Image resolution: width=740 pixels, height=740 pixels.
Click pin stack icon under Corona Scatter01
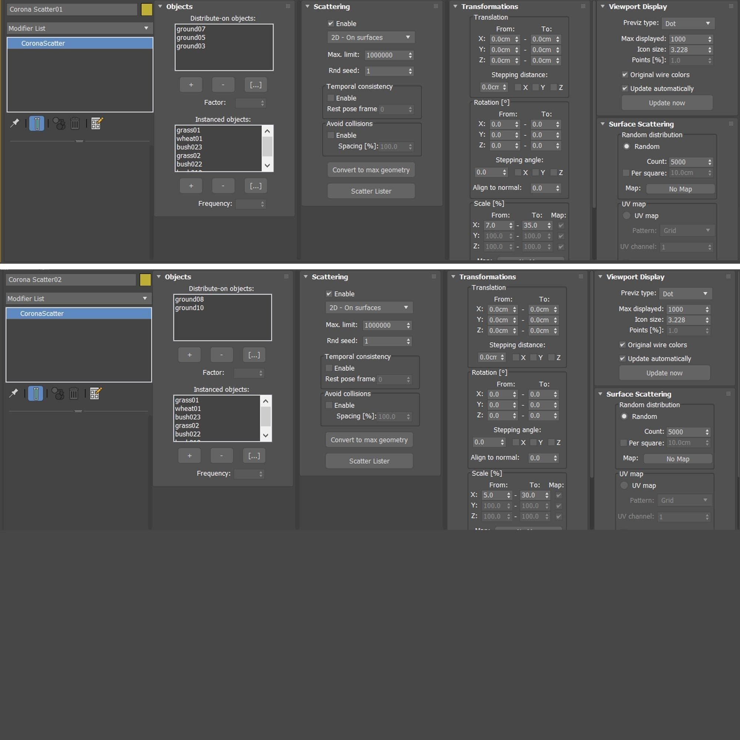pos(14,123)
